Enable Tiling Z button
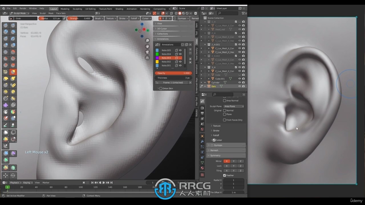Viewport: 365px width, 205px height. coord(240,171)
